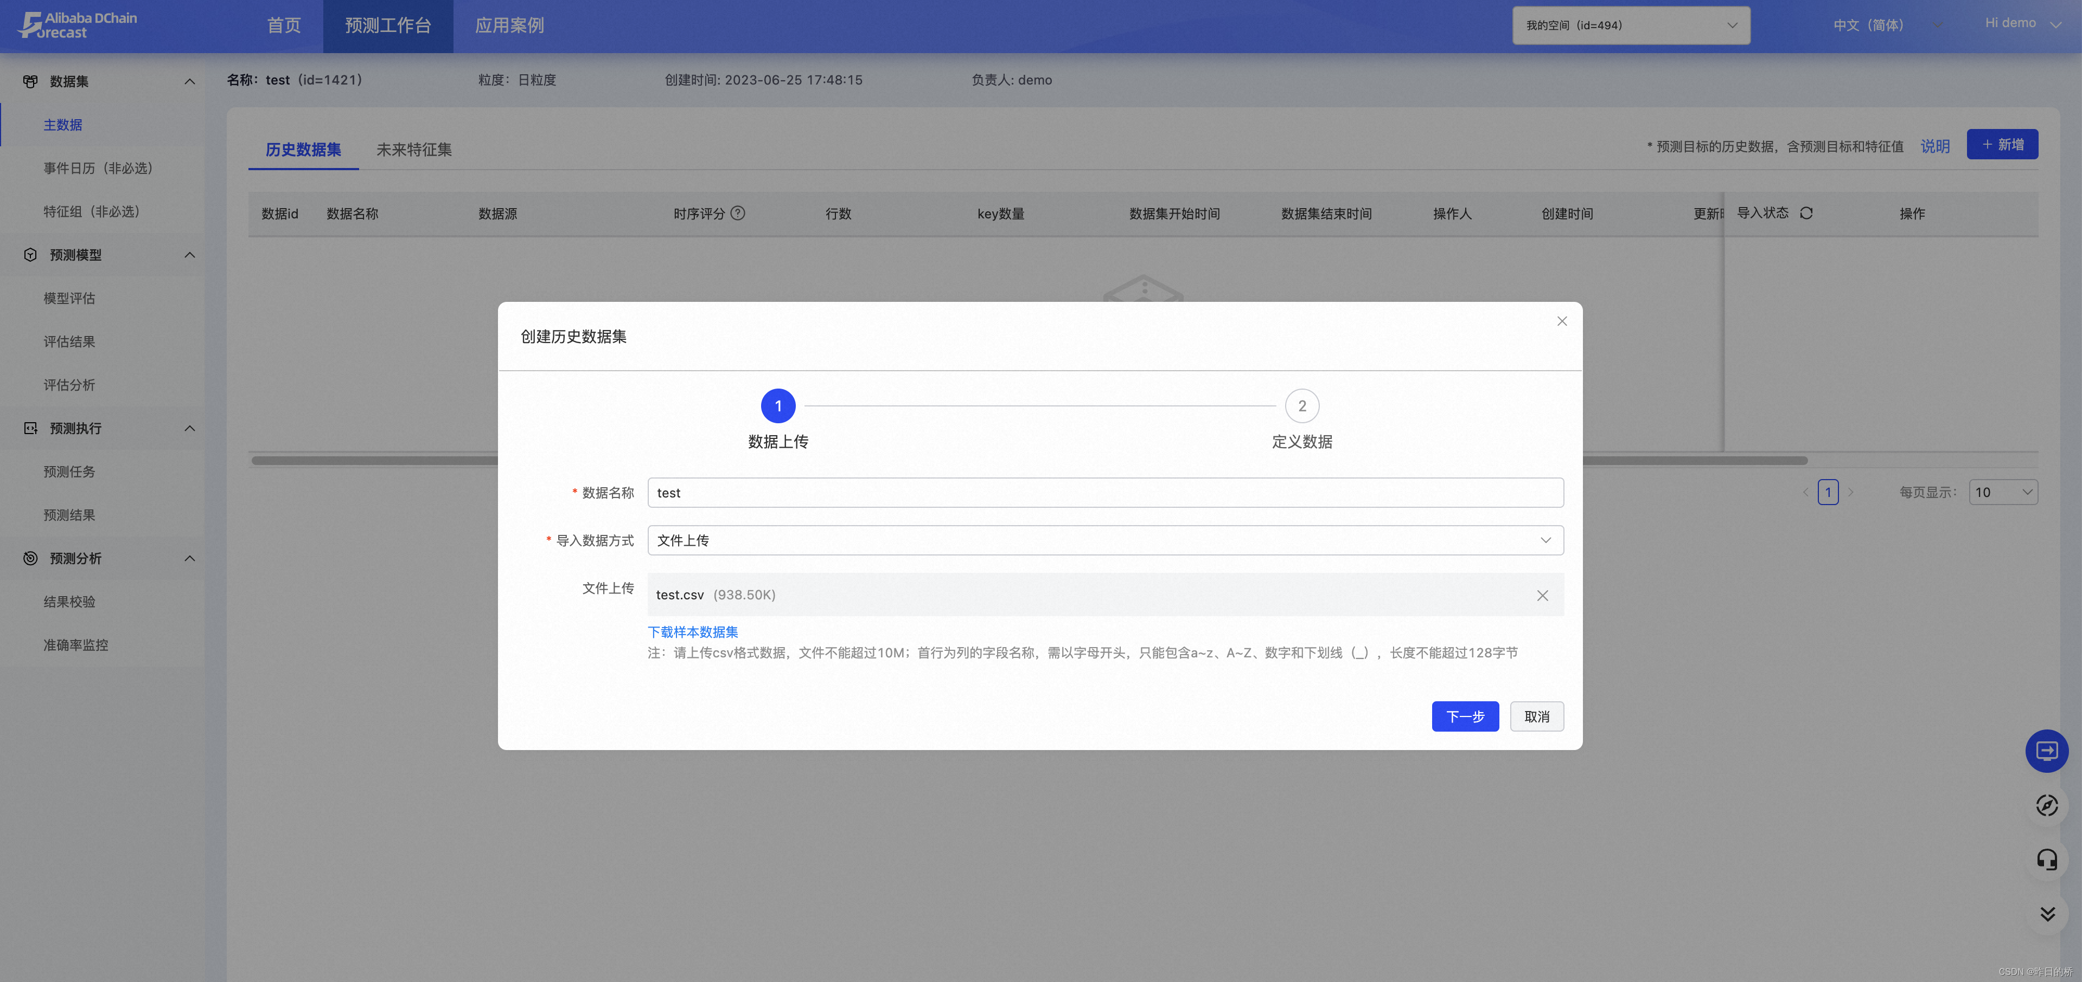Open 应用案例 in the top navigation

point(509,26)
